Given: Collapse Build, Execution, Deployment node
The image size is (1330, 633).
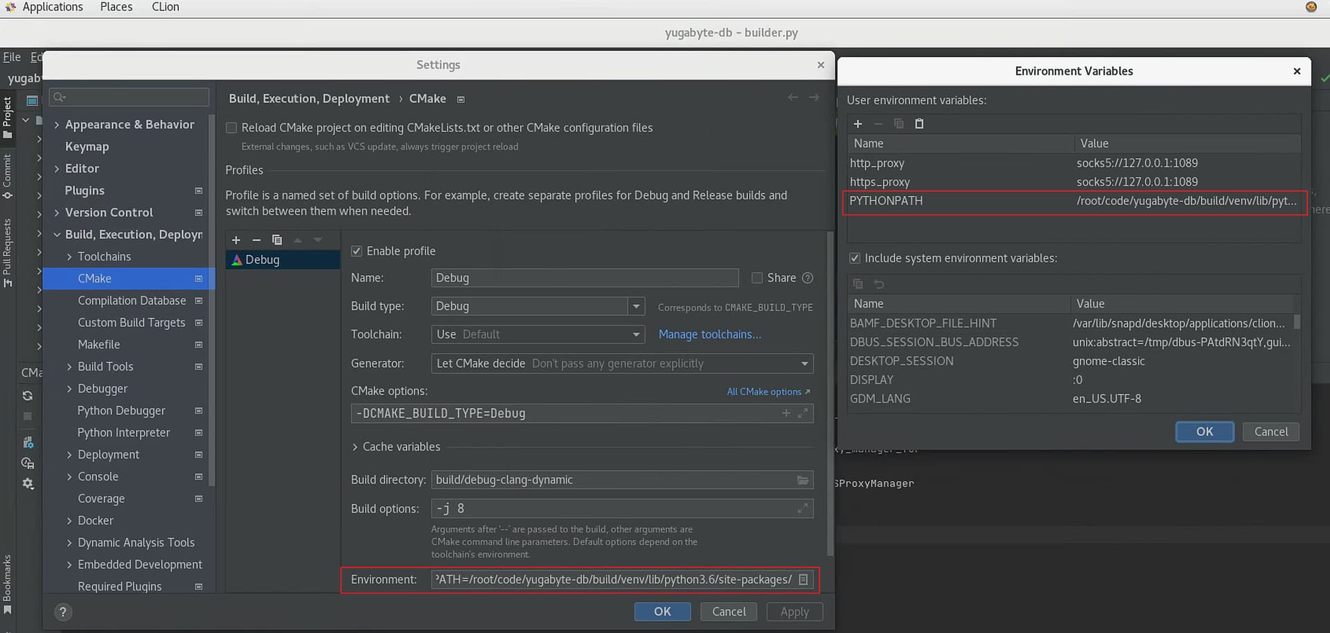Looking at the screenshot, I should 57,235.
